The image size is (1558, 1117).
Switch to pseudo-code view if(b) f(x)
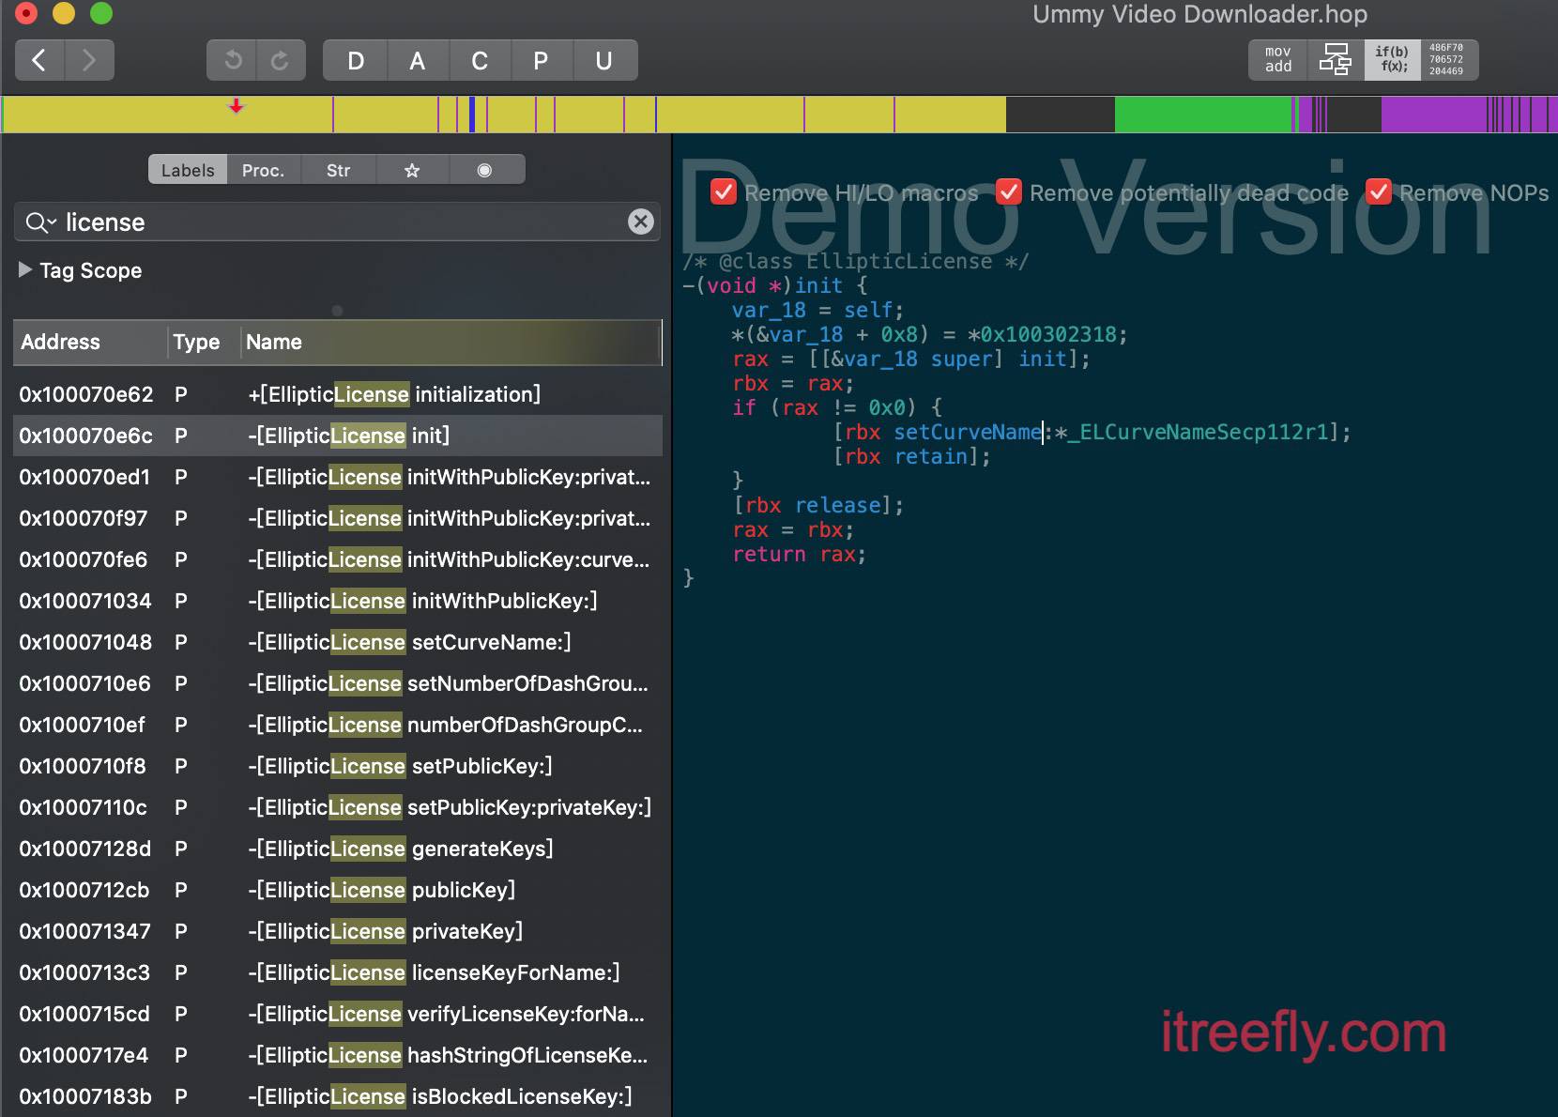pyautogui.click(x=1392, y=60)
